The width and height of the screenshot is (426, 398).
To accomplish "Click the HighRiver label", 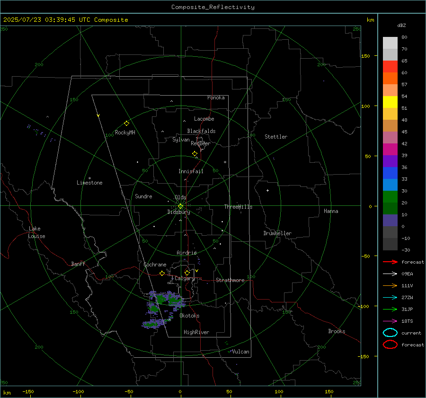I will (x=196, y=332).
